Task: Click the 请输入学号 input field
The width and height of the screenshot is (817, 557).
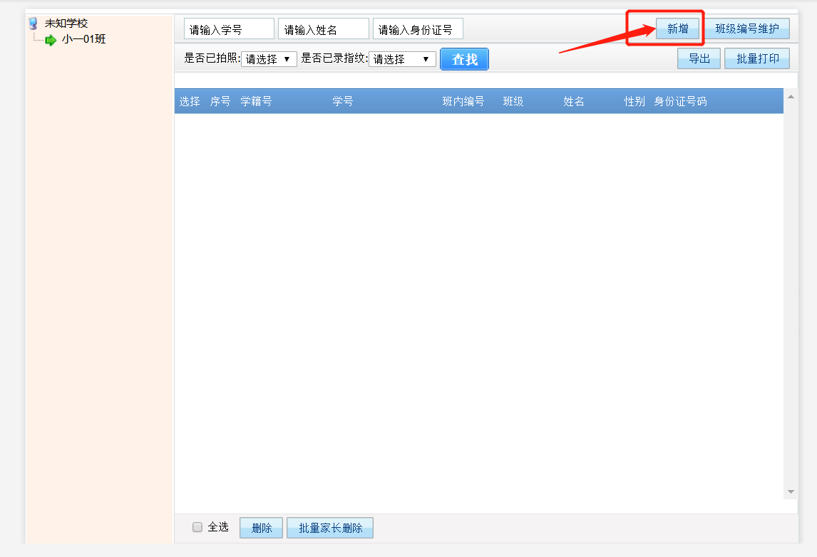Action: (228, 28)
